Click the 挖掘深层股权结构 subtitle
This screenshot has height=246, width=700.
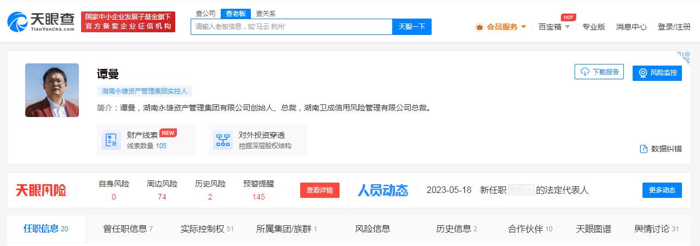[265, 146]
